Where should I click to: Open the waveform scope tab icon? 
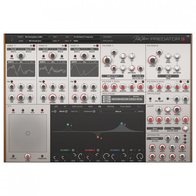pyautogui.click(x=139, y=106)
